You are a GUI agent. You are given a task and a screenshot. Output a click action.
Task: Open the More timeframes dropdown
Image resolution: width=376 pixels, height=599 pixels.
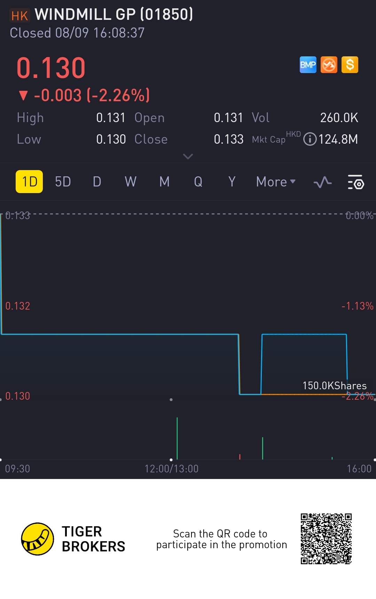(x=276, y=182)
